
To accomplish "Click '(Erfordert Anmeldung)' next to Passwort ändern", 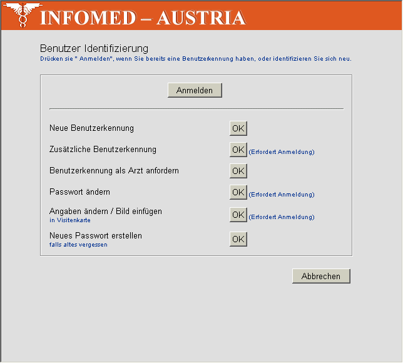I will click(282, 195).
